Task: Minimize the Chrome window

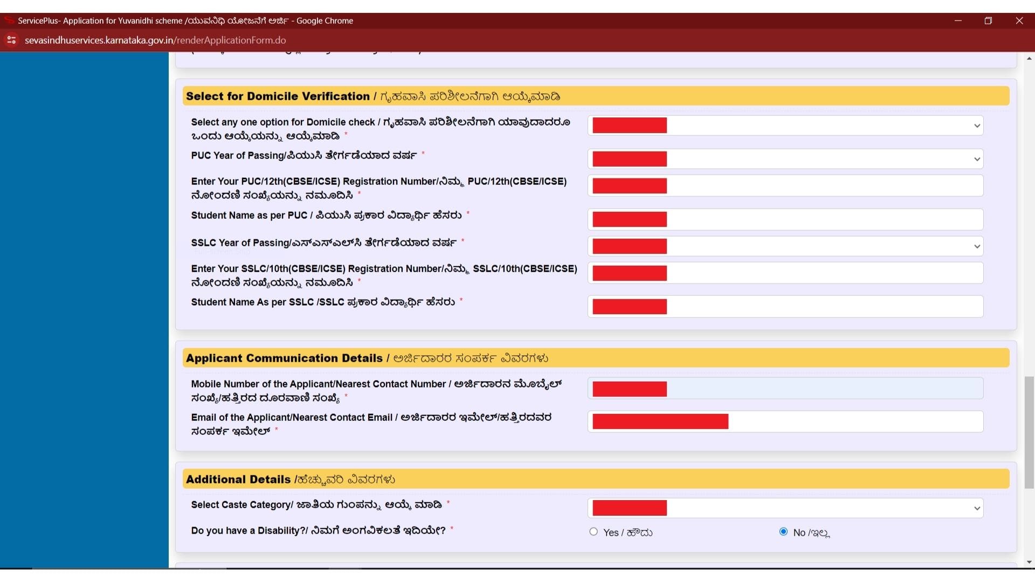Action: tap(958, 20)
